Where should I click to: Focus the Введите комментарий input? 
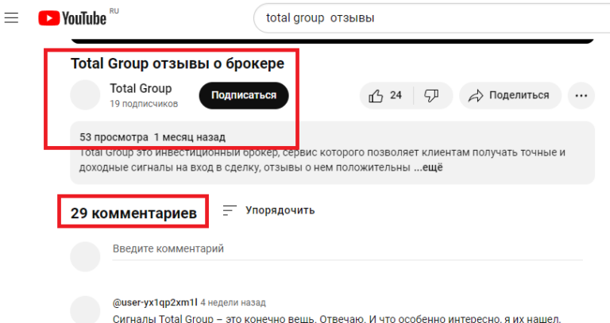coord(342,249)
